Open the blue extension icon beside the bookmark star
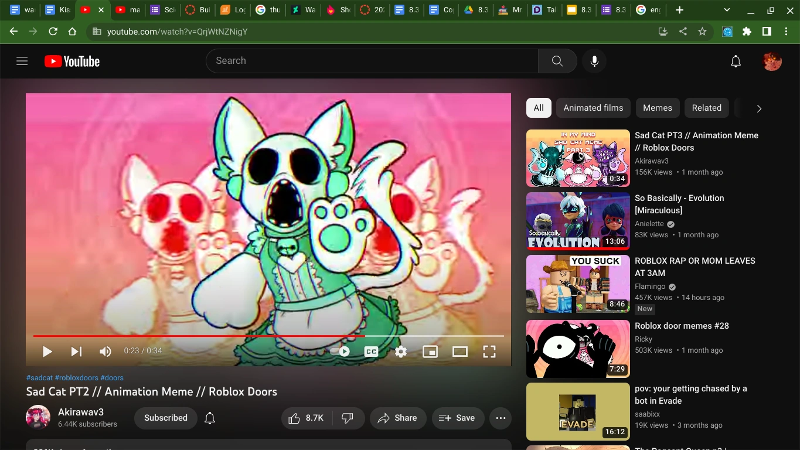The width and height of the screenshot is (800, 450). (727, 32)
